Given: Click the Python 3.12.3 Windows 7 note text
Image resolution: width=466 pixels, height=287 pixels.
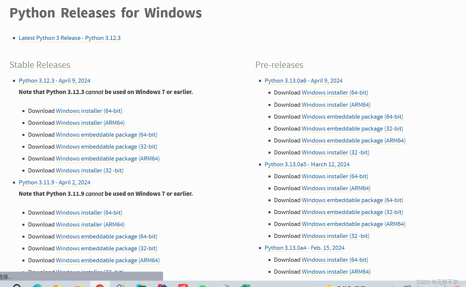Looking at the screenshot, I should pyautogui.click(x=106, y=92).
